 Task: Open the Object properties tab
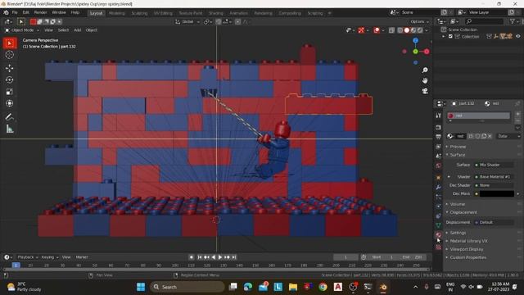click(438, 178)
